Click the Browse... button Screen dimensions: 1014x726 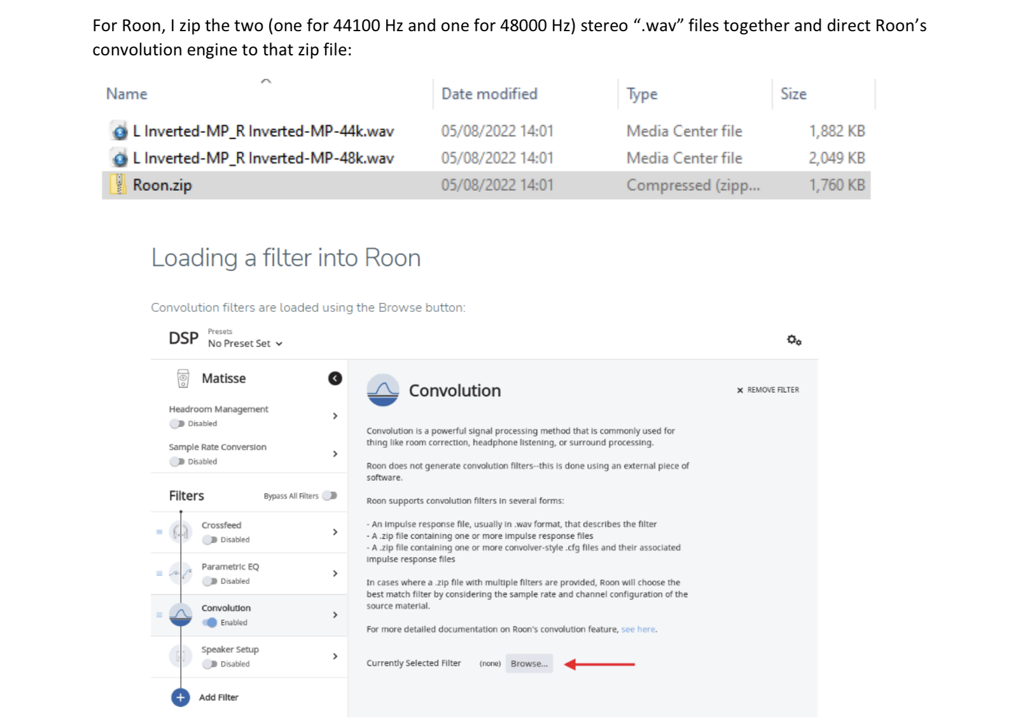coord(529,664)
